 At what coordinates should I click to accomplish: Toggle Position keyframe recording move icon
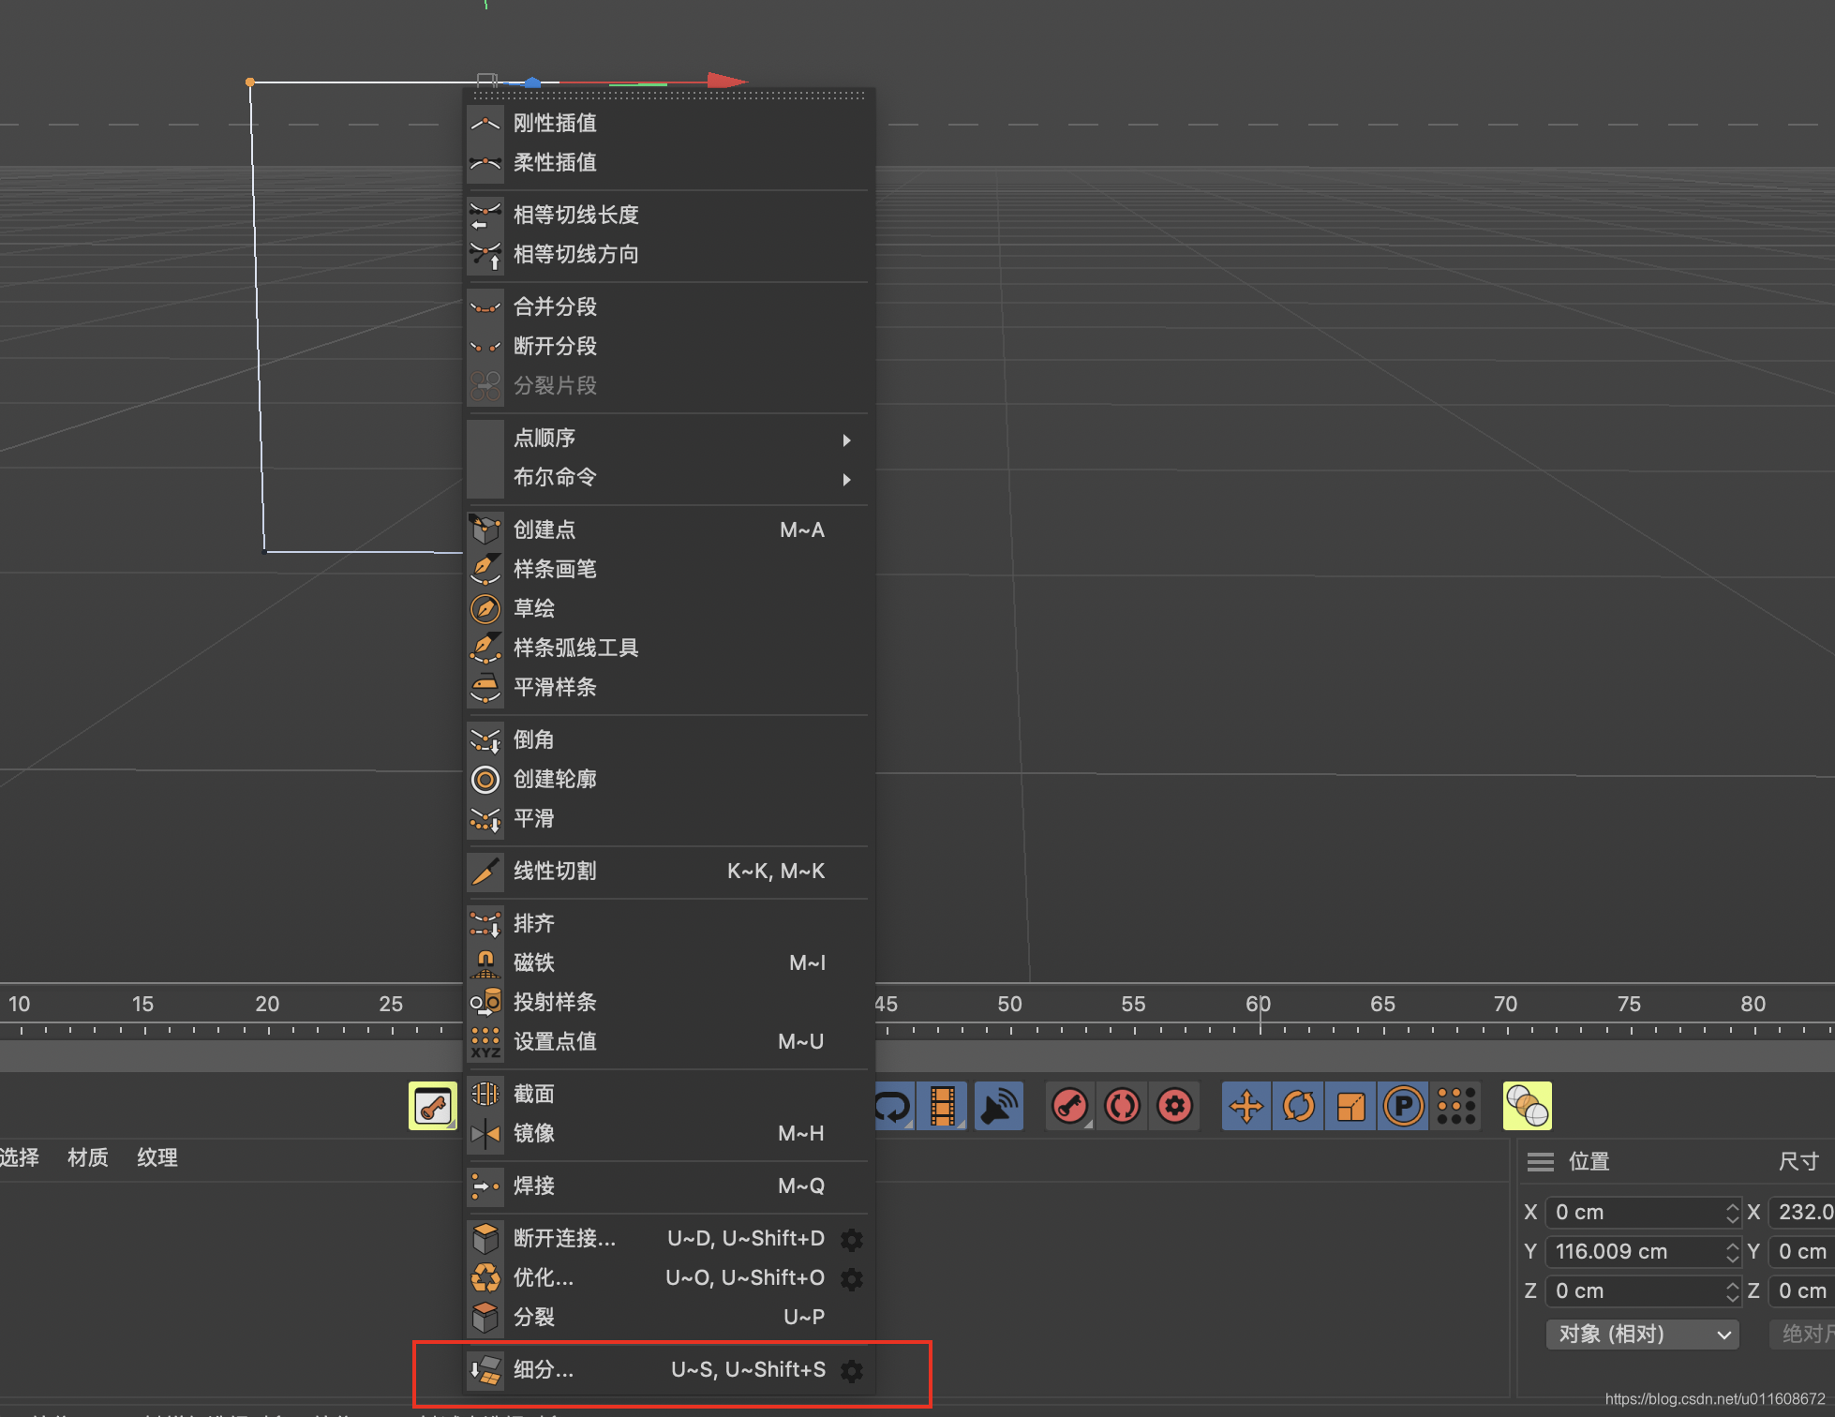(x=1246, y=1107)
